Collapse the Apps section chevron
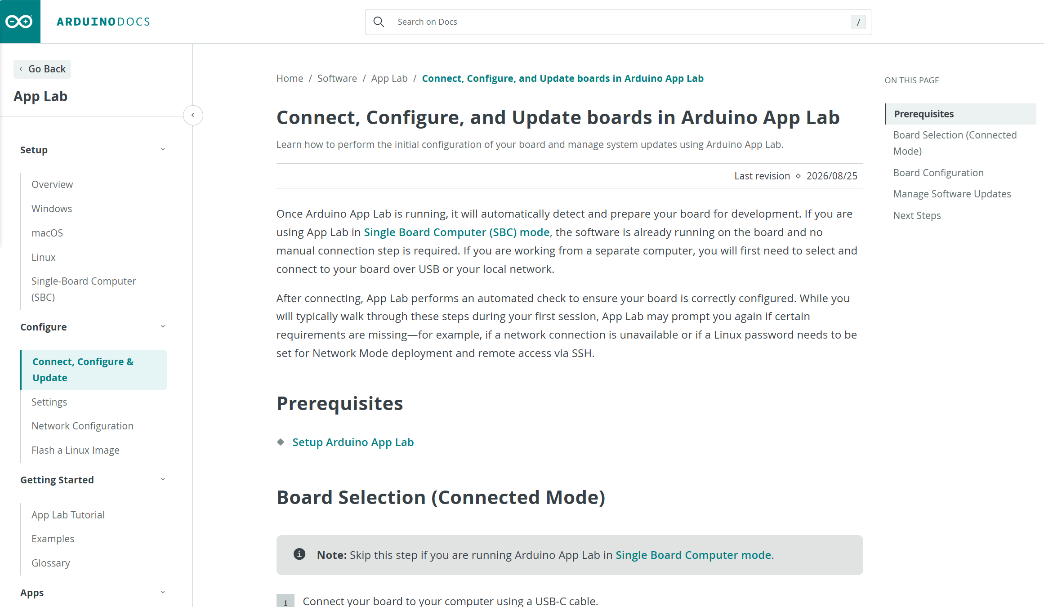 click(x=163, y=593)
